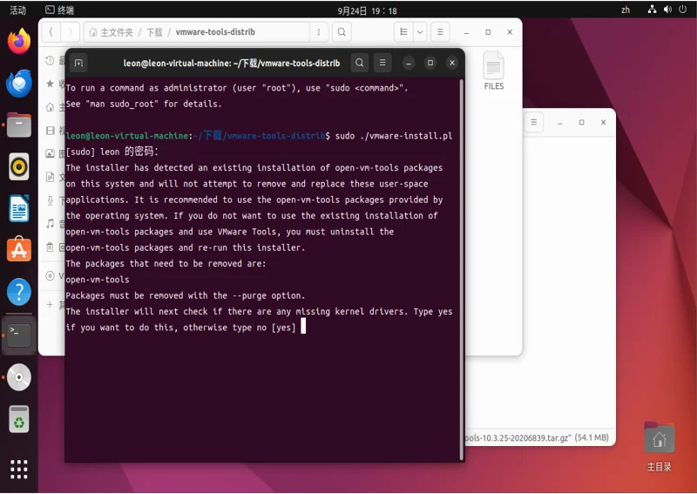Click the terminal prompt input area

(x=304, y=328)
